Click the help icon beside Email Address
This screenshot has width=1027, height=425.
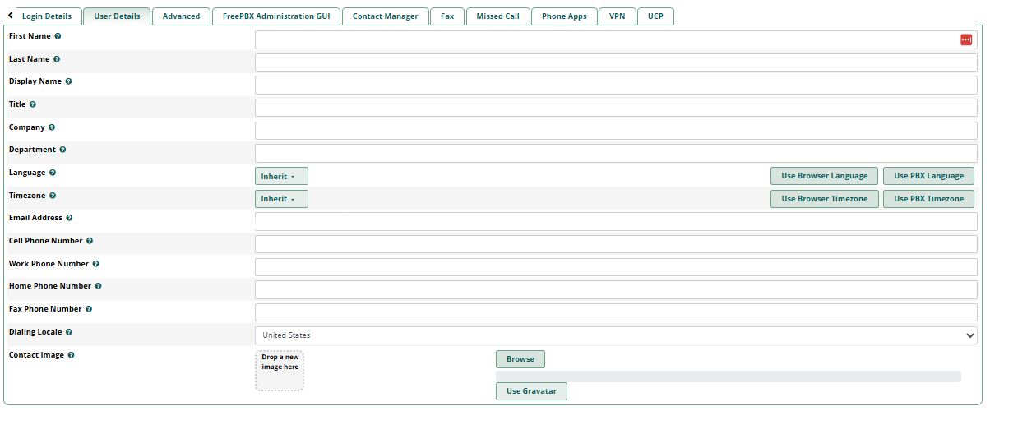(69, 218)
